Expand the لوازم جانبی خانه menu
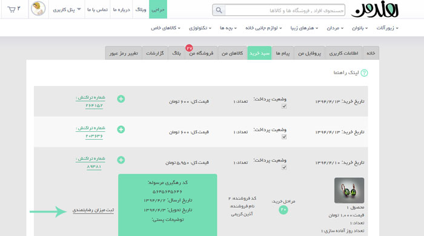The image size is (424, 236). point(263,28)
